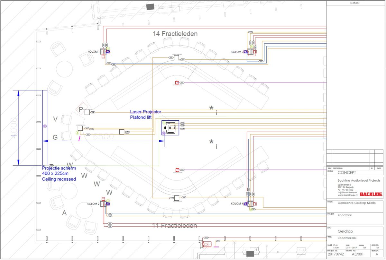Click the KOLOM 3 equipment symbol
The width and height of the screenshot is (386, 260).
pos(251,51)
